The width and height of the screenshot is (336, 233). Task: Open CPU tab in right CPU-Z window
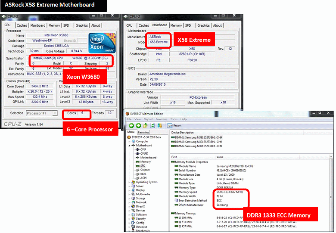129,25
